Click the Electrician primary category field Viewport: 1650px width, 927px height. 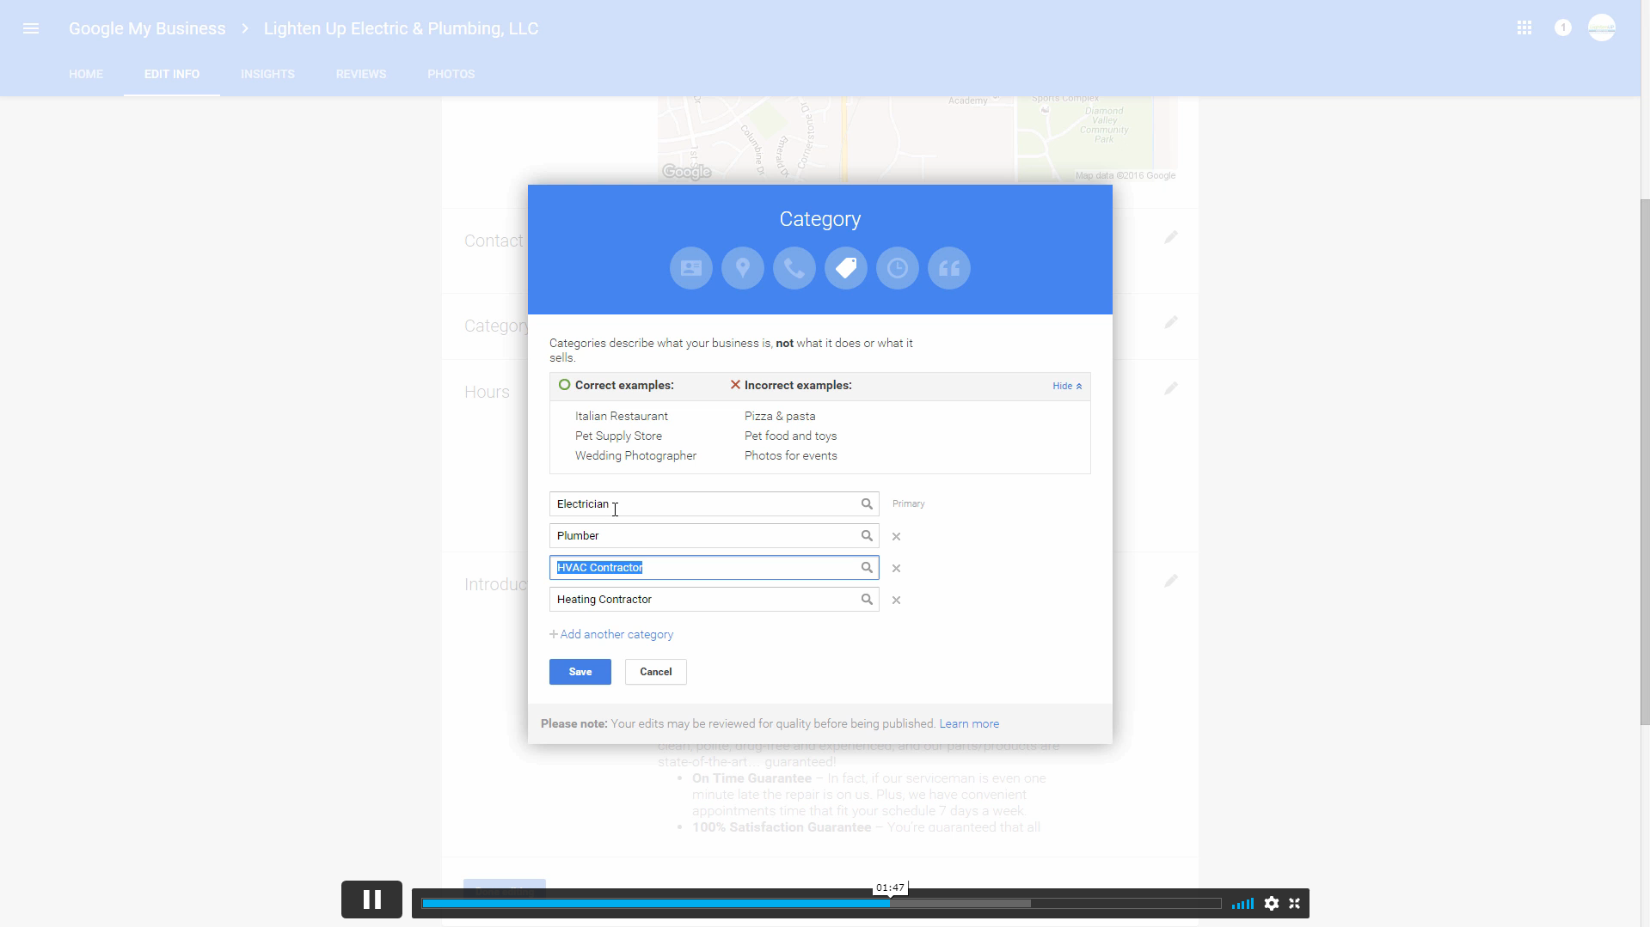click(715, 504)
